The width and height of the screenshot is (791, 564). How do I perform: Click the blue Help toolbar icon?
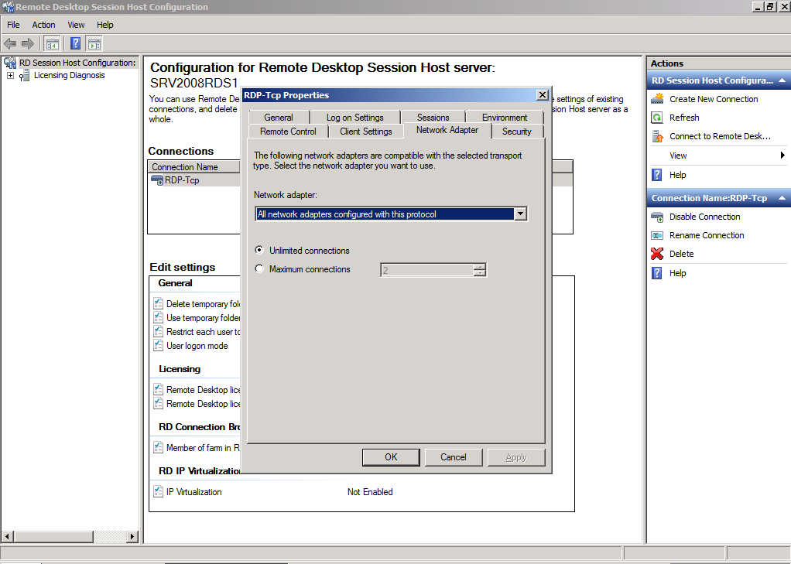point(75,44)
